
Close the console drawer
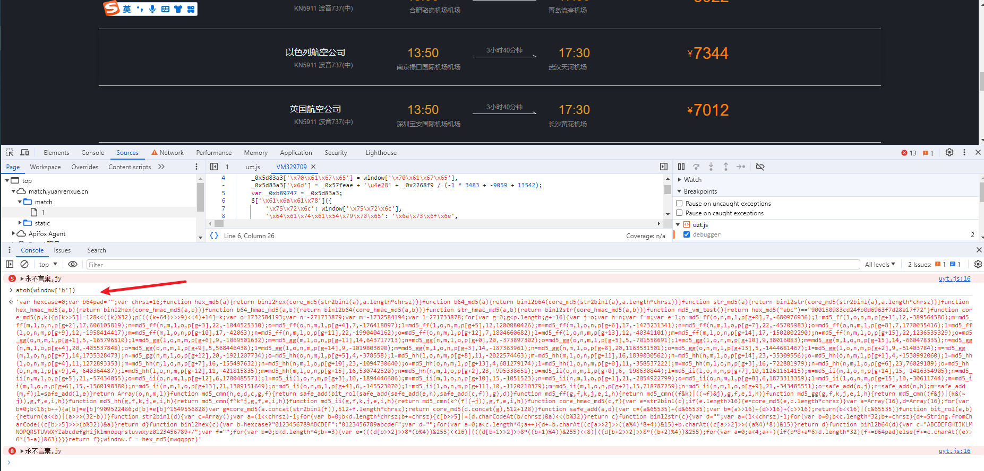pyautogui.click(x=979, y=250)
